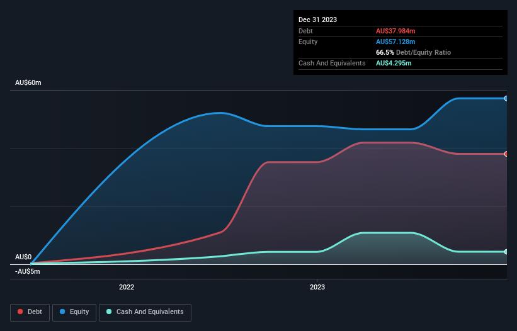Image resolution: width=517 pixels, height=331 pixels.
Task: Click the red Debt legend dot
Action: (20, 311)
